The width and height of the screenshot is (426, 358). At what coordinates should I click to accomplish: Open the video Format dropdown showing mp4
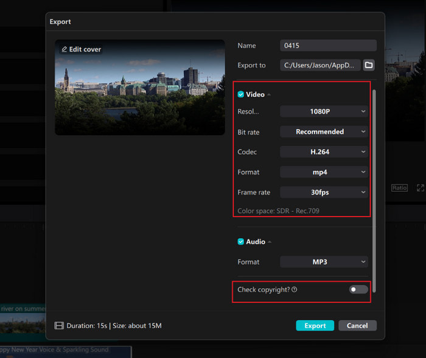point(324,172)
